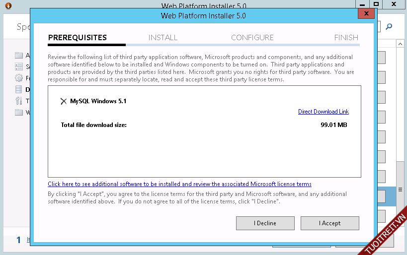Select the database cylinder icon in sidebar
The image size is (407, 255).
pyautogui.click(x=19, y=90)
